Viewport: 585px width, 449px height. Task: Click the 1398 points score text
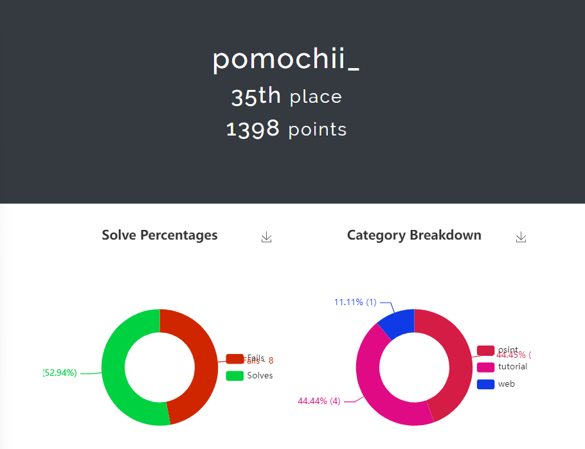(286, 129)
